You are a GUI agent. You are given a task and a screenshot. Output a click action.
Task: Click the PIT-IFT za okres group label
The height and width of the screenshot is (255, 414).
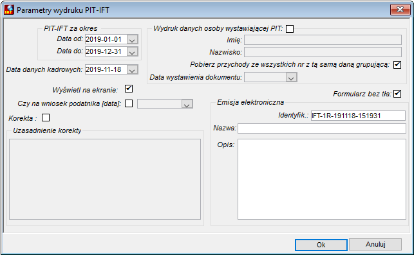coord(70,28)
